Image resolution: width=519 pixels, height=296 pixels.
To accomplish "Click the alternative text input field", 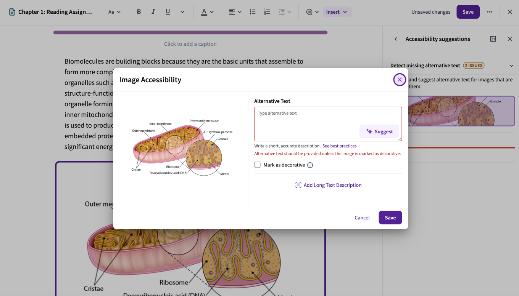I will [328, 124].
